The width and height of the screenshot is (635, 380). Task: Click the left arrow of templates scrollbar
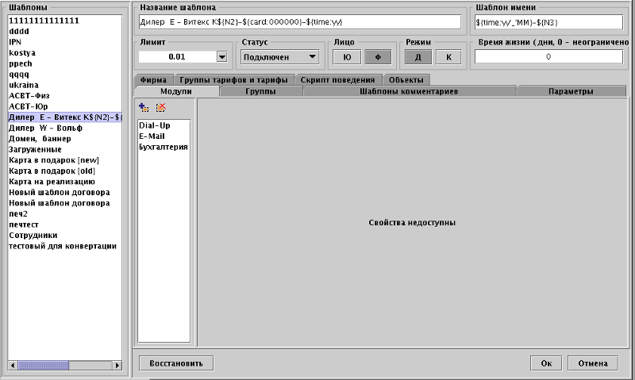[13, 365]
